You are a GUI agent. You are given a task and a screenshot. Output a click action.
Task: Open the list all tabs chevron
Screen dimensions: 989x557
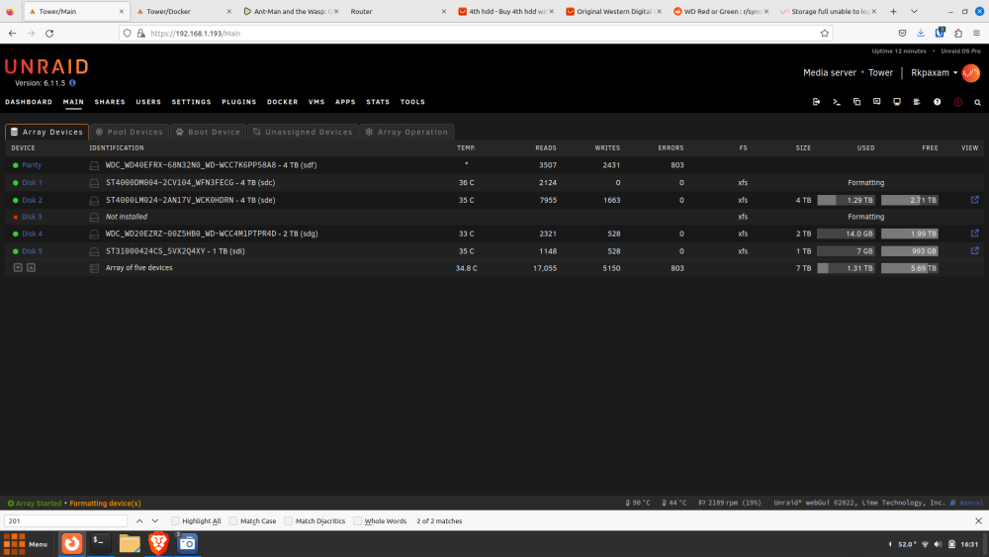(x=913, y=11)
